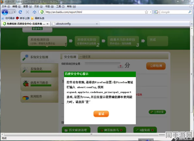Click the red question mark score icon
The height and width of the screenshot is (141, 194).
point(121,66)
